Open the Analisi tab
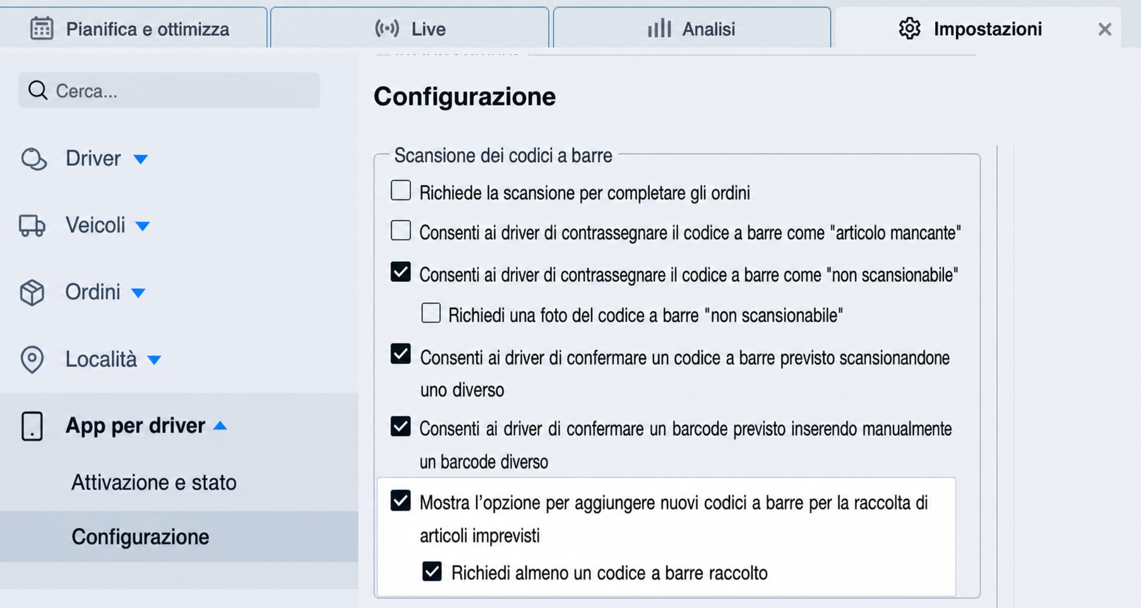Screen dimensions: 1141x608 (x=692, y=28)
